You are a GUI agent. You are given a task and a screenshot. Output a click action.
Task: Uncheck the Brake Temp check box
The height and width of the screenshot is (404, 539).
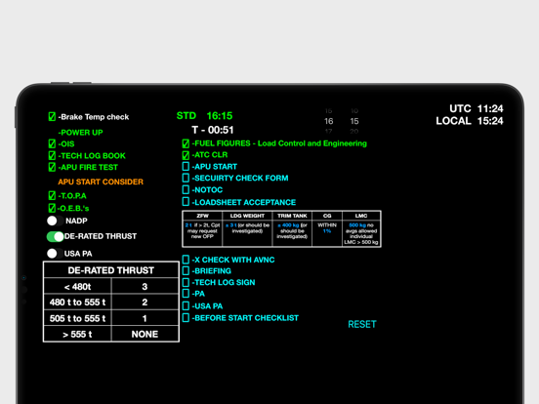(52, 117)
